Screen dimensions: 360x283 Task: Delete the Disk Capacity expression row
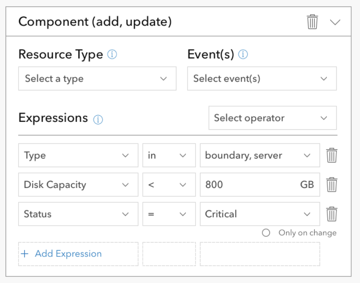click(x=332, y=185)
